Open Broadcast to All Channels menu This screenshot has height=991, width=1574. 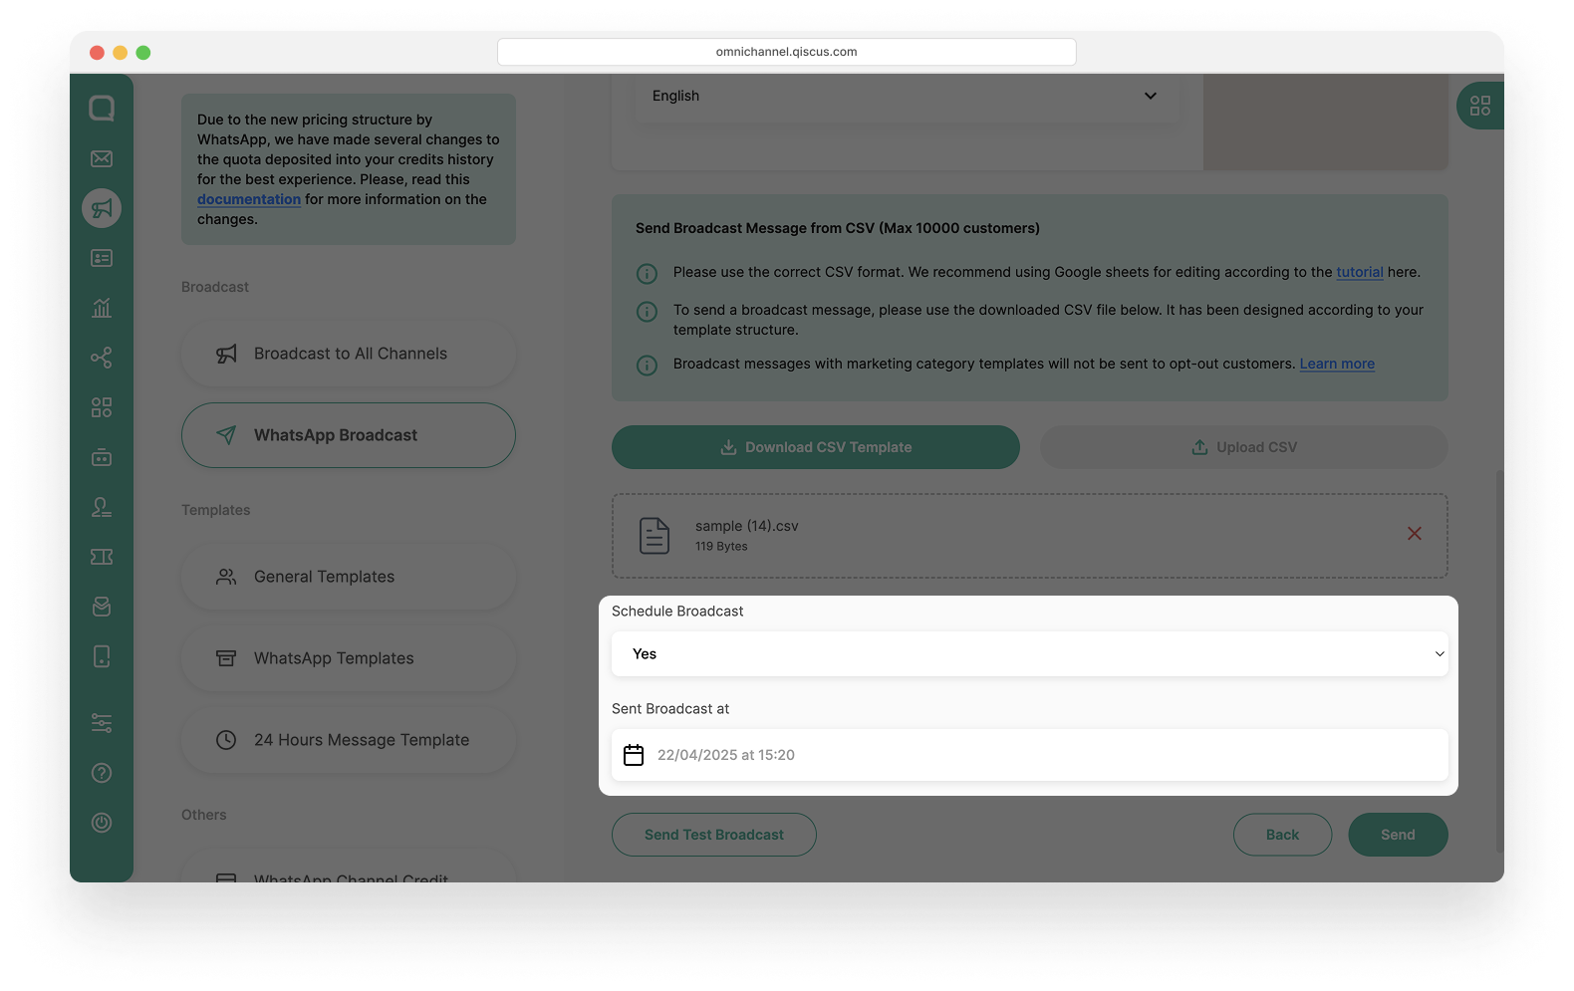(349, 354)
